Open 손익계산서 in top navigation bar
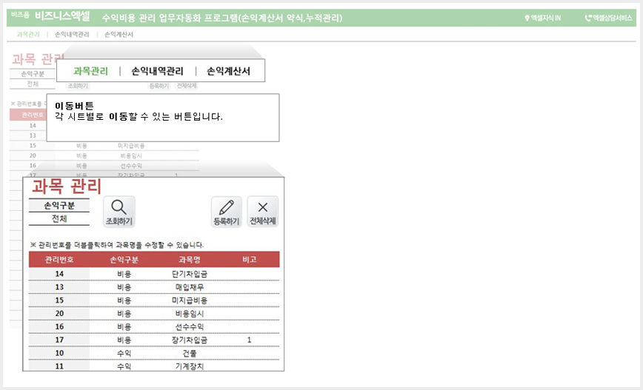This screenshot has height=390, width=643. (x=119, y=34)
